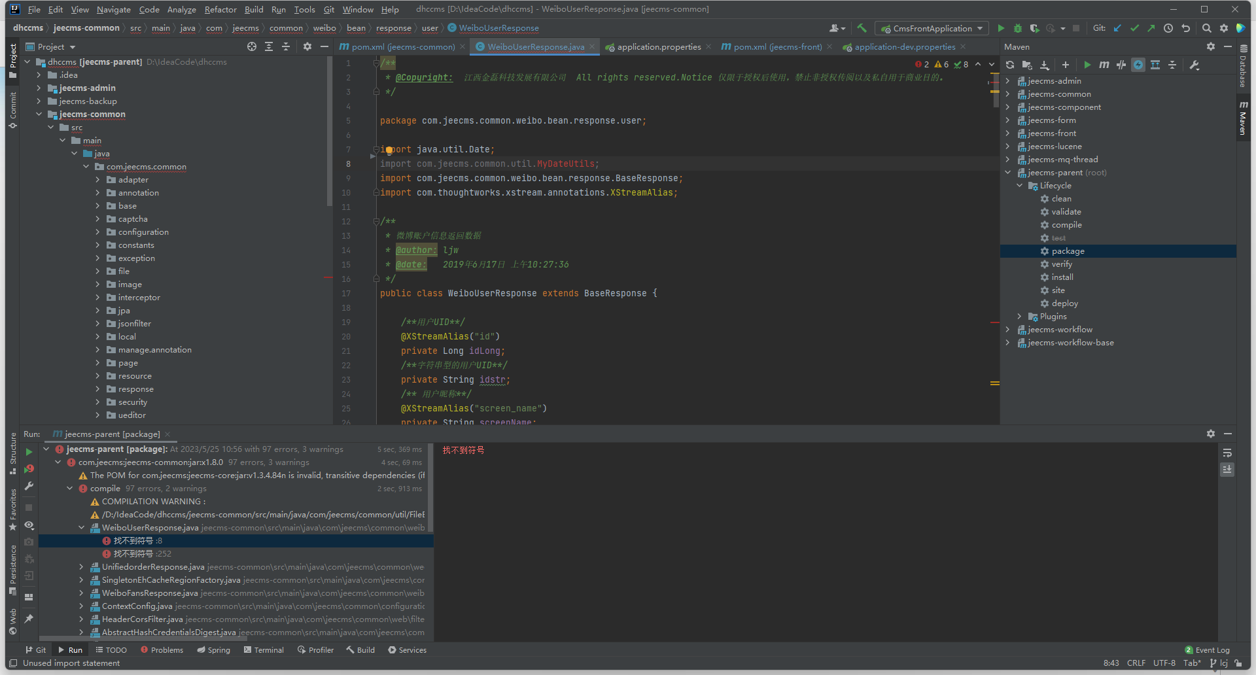Open the Problems tool window button
Image resolution: width=1256 pixels, height=675 pixels.
162,650
